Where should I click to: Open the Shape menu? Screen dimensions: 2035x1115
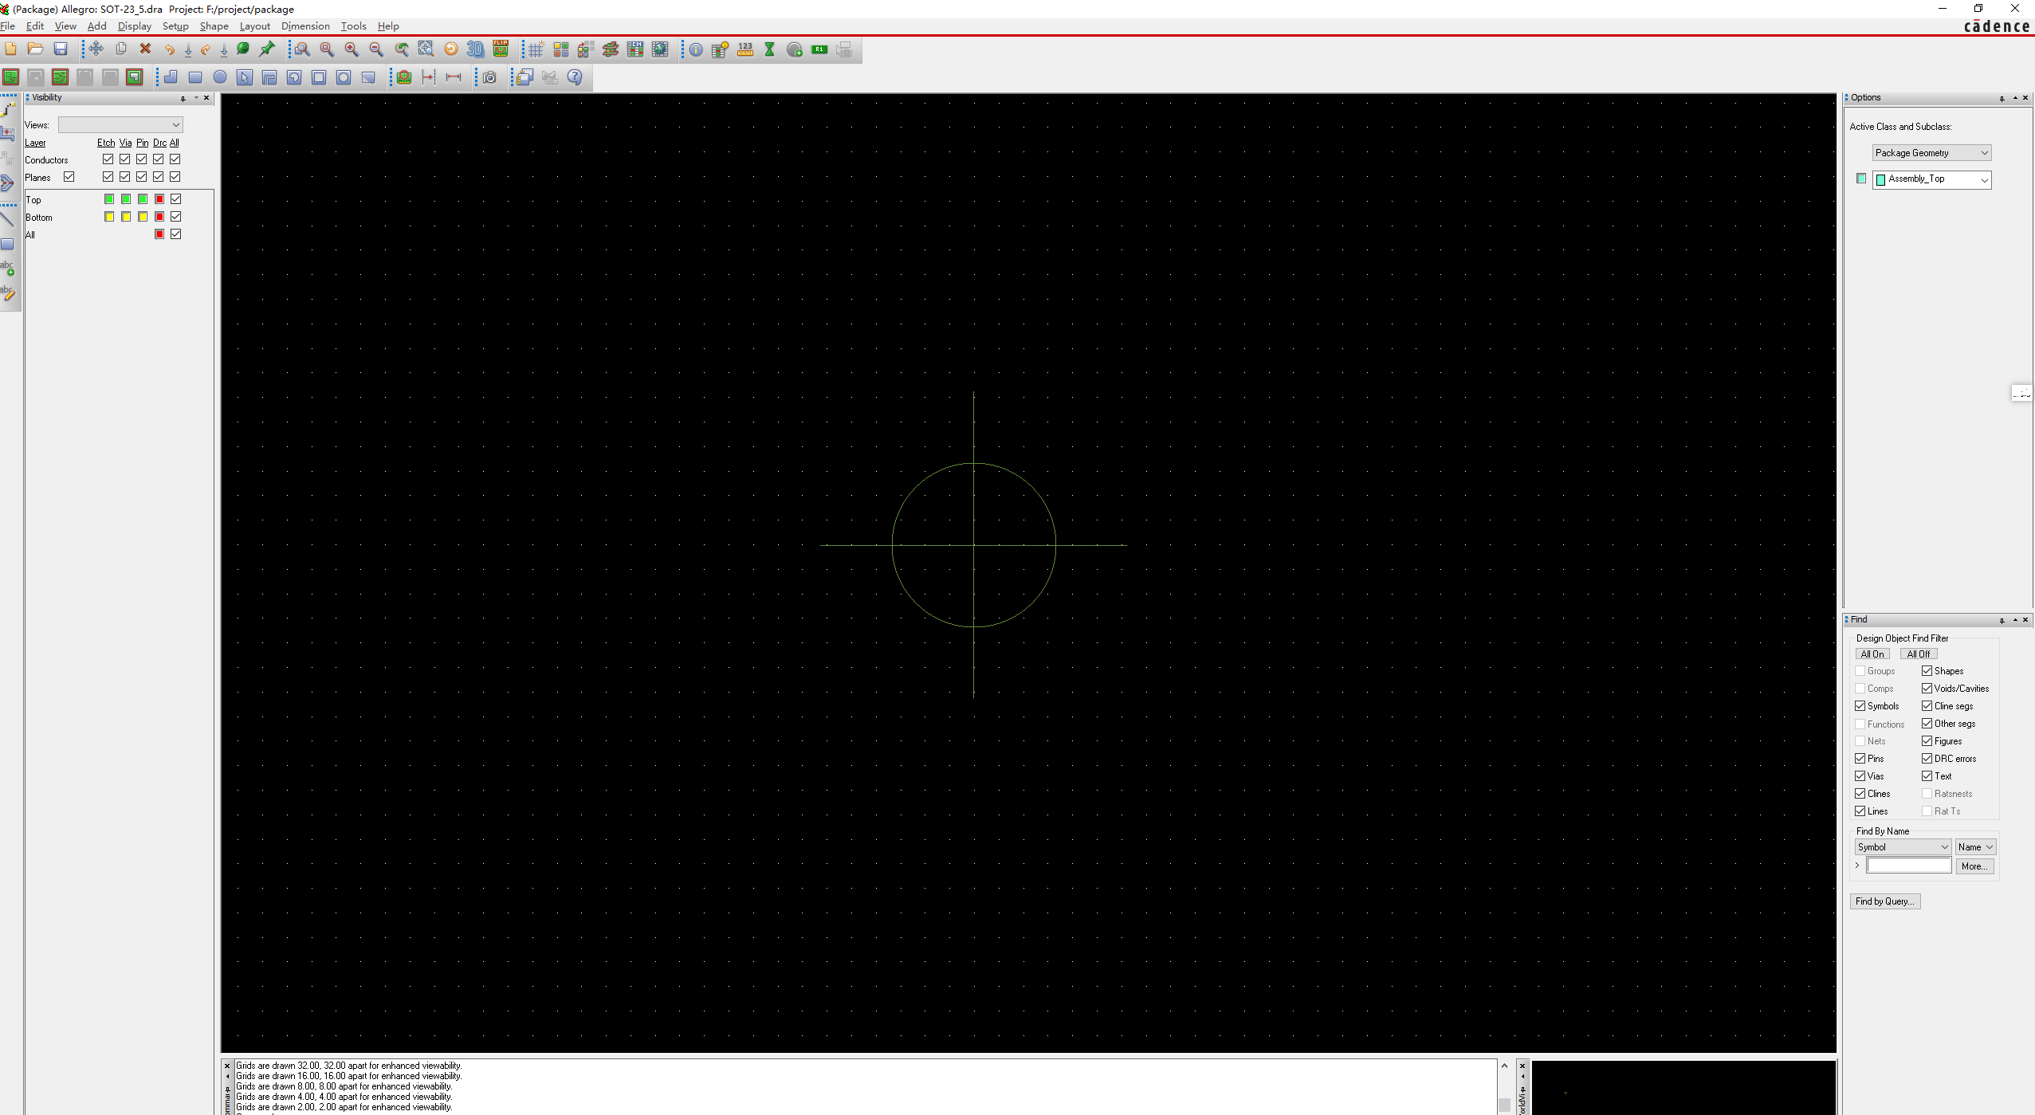[214, 26]
